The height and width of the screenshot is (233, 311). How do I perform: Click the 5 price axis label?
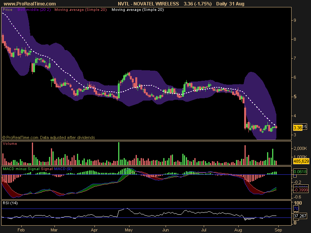pos(295,96)
